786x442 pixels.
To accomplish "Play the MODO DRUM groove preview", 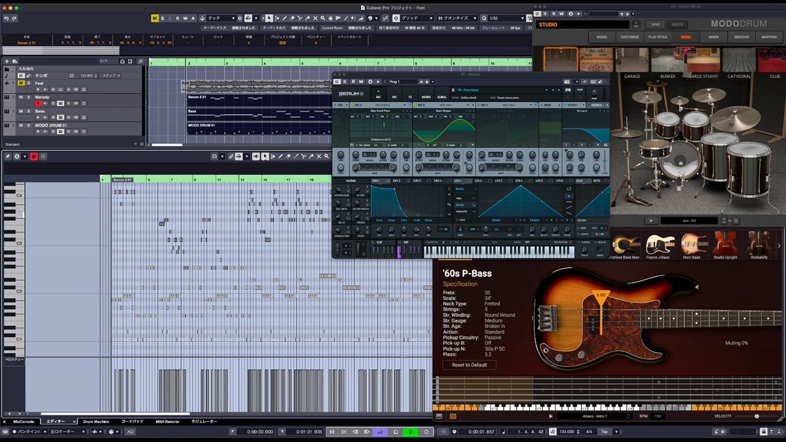I will 650,221.
